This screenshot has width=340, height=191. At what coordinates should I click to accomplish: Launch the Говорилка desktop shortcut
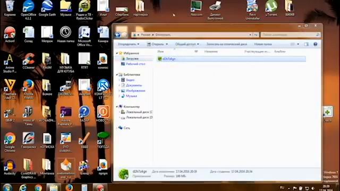28,140
